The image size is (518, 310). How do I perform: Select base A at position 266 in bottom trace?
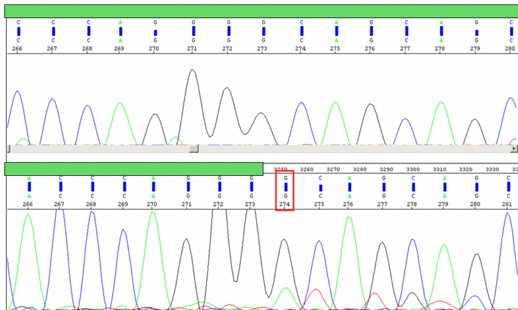(x=29, y=178)
